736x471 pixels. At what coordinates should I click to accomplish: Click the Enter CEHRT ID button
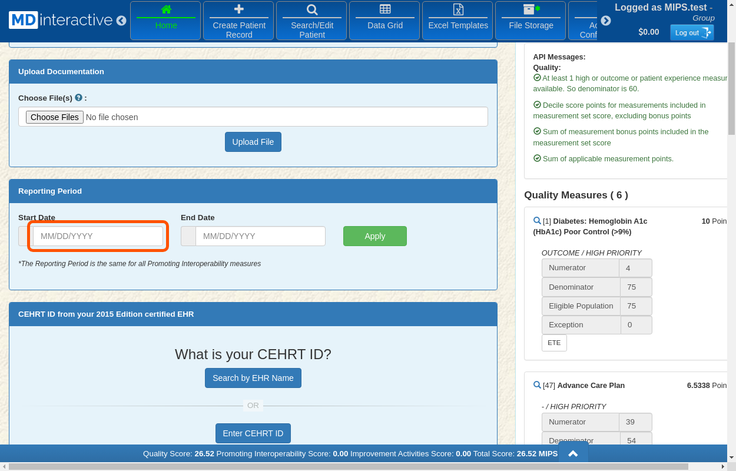tap(253, 433)
